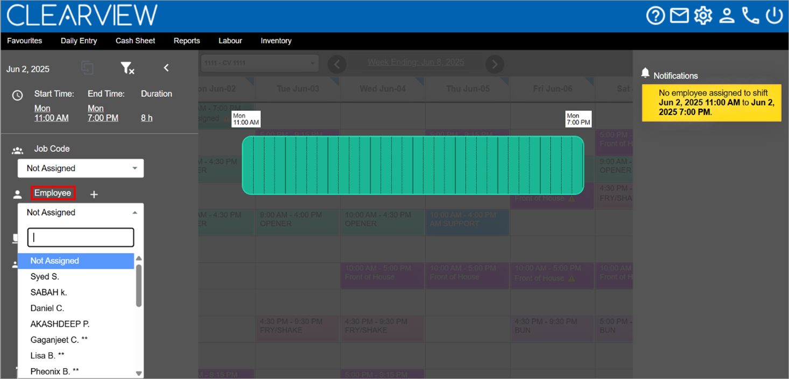Image resolution: width=789 pixels, height=379 pixels.
Task: Click the phone contact icon
Action: 750,16
